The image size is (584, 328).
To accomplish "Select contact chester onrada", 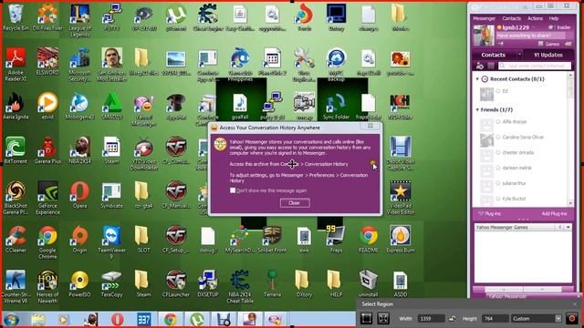I will coord(517,152).
